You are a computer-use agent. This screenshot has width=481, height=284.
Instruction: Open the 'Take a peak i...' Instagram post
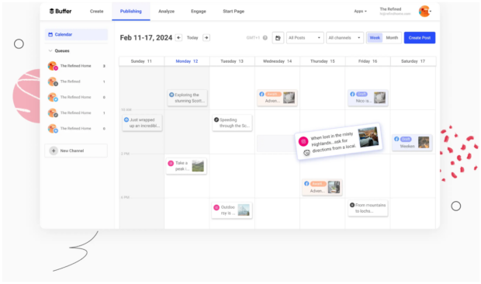pyautogui.click(x=186, y=166)
